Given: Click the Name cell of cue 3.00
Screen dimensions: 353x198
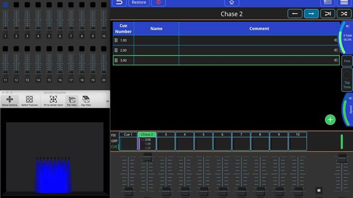Looking at the screenshot, I should 157,60.
